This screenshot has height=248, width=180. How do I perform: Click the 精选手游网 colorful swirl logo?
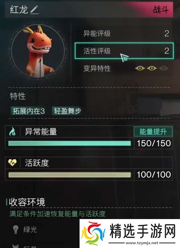[93, 233]
